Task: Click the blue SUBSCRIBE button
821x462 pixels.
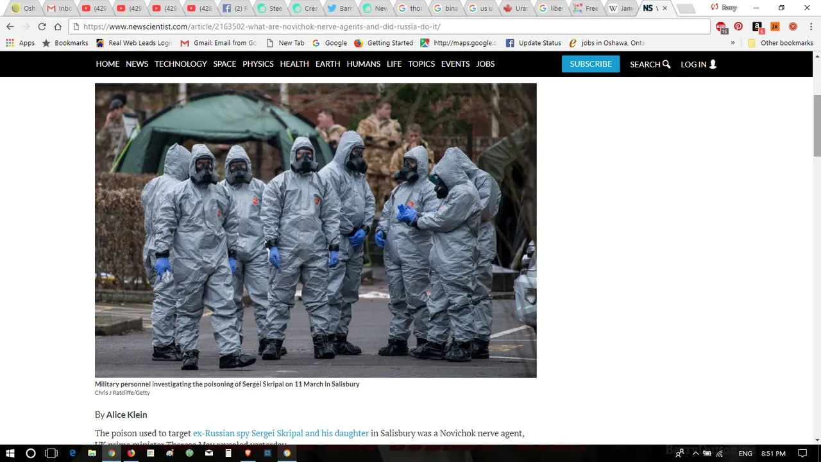Action: 591,64
